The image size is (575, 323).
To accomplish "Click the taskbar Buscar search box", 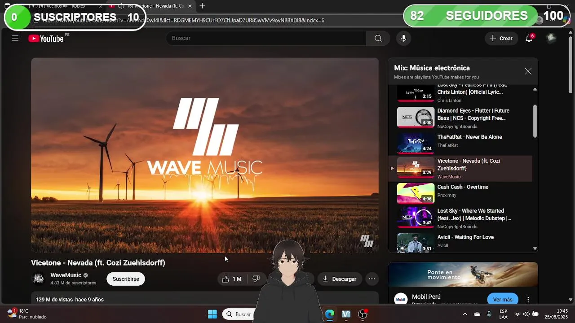I will [x=238, y=314].
